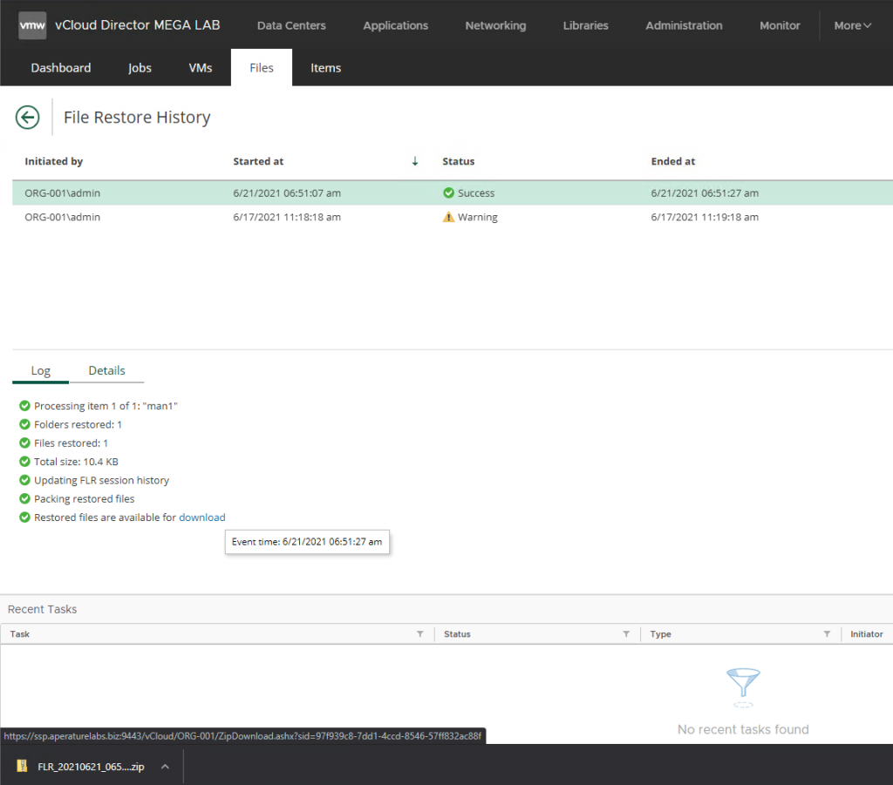Click log entry Updating FLR session history

point(101,480)
